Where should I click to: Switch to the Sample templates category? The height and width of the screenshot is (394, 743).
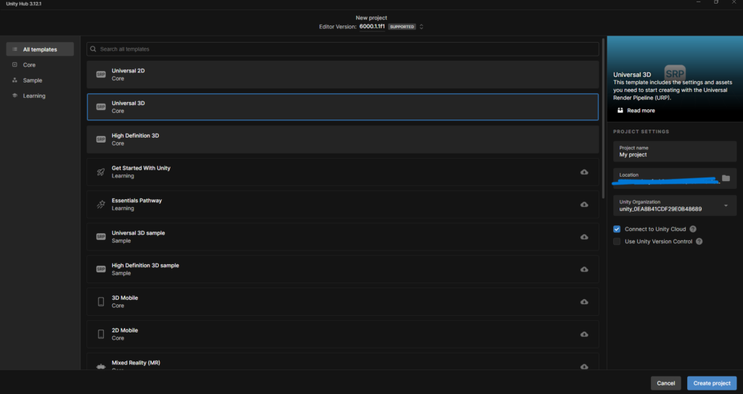click(x=40, y=80)
